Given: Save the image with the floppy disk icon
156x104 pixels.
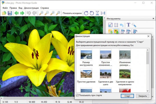Looking at the screenshot, I should pyautogui.click(x=10, y=13).
